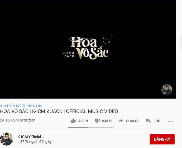Click the LƯU save label
The image size is (182, 148).
[157, 121]
